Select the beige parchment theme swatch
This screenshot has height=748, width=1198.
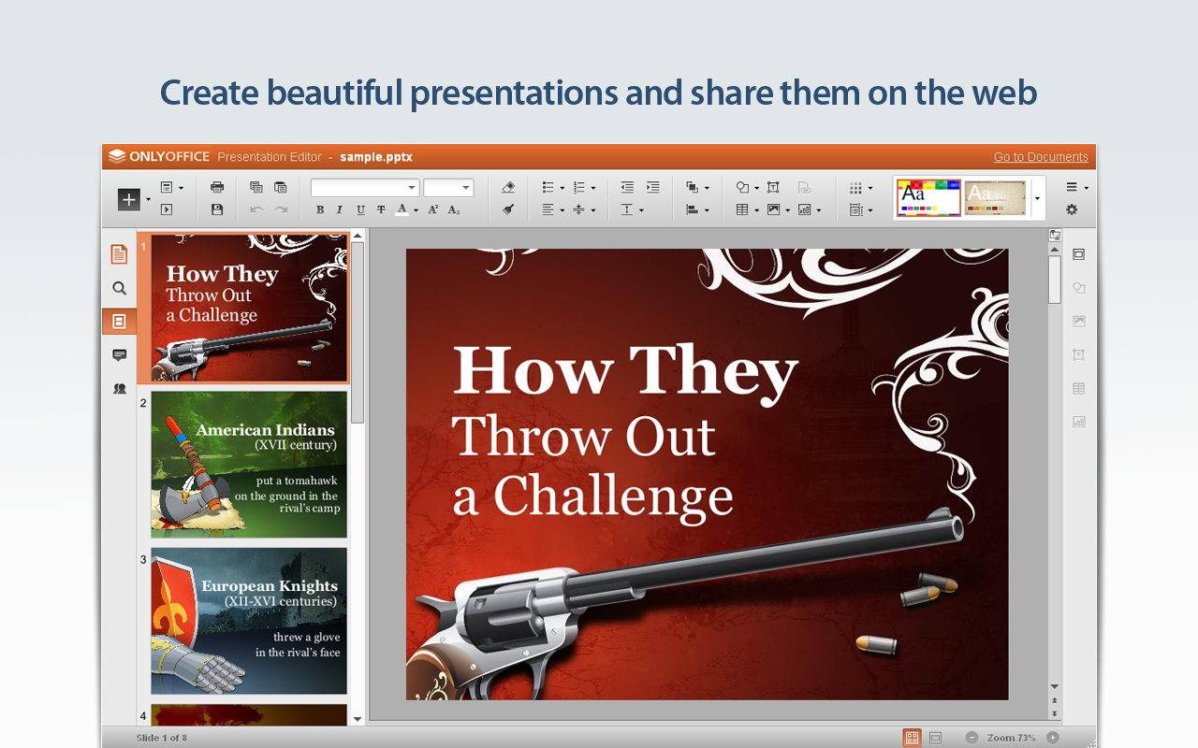(995, 197)
